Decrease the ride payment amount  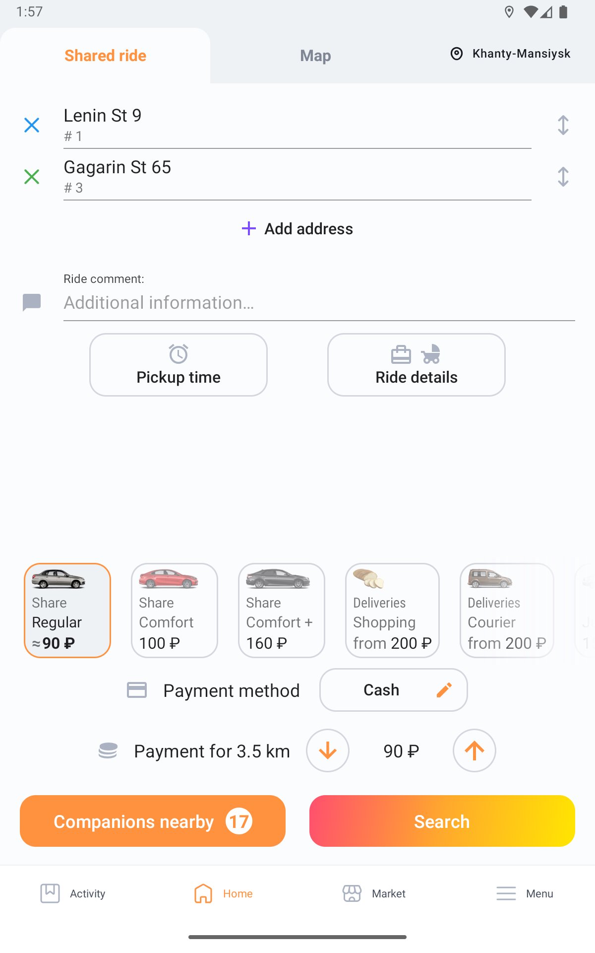(328, 750)
